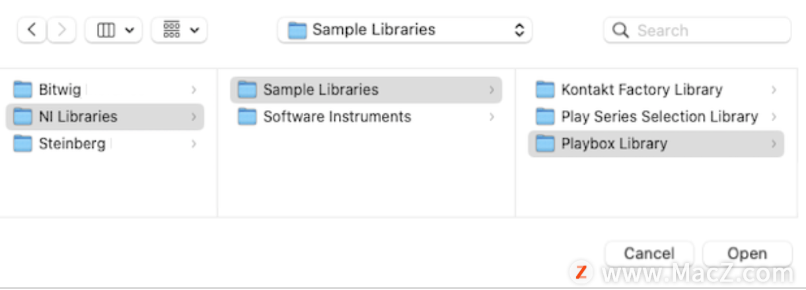Click the Software Instruments folder icon

tap(247, 117)
